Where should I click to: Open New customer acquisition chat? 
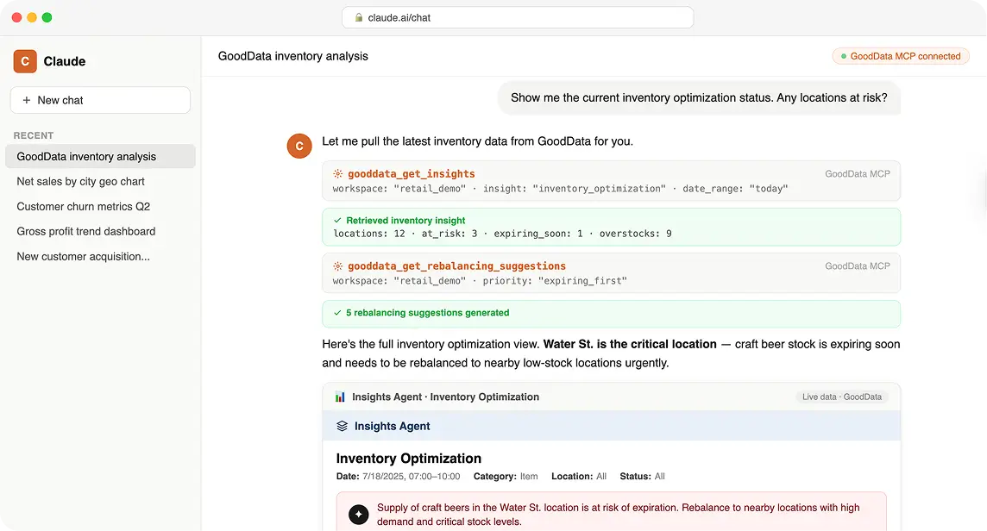tap(83, 257)
